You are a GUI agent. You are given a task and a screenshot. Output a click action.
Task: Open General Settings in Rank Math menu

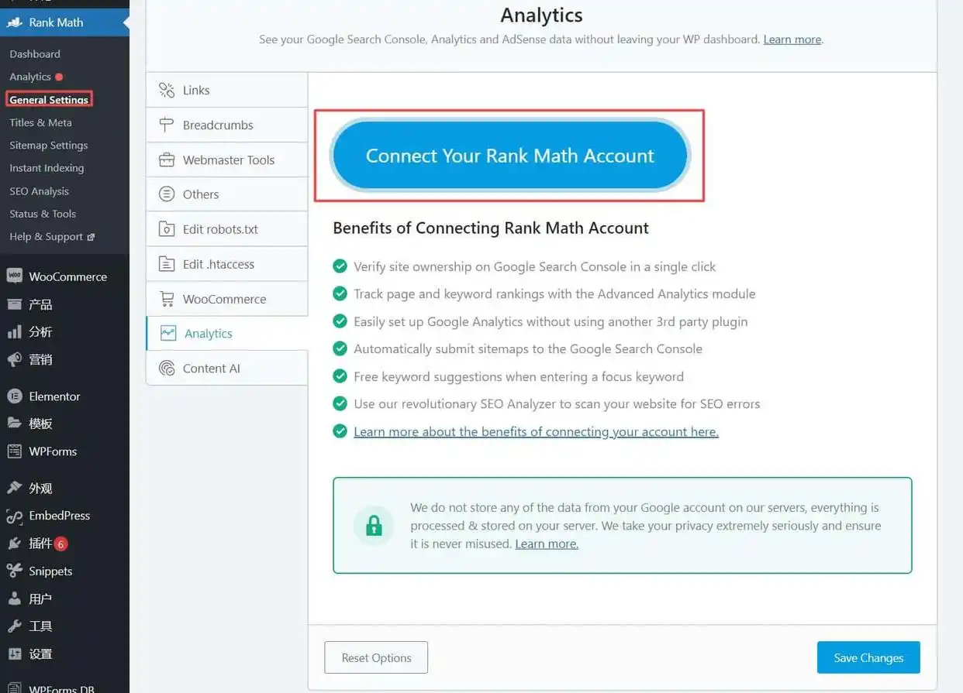49,100
